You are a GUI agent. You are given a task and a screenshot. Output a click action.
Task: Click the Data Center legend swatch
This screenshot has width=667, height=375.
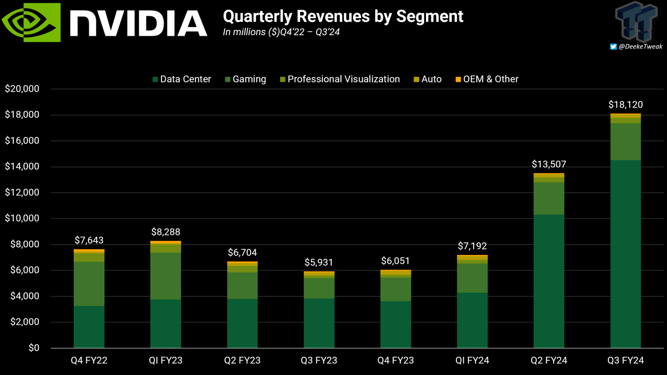point(155,80)
